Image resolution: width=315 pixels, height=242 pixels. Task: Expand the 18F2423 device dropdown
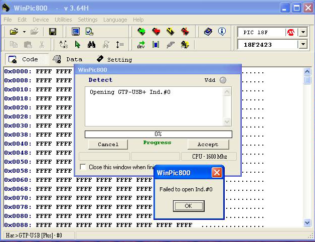pos(303,44)
